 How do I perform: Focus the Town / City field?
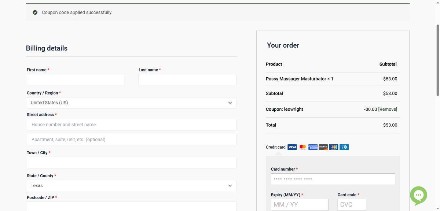[131, 163]
